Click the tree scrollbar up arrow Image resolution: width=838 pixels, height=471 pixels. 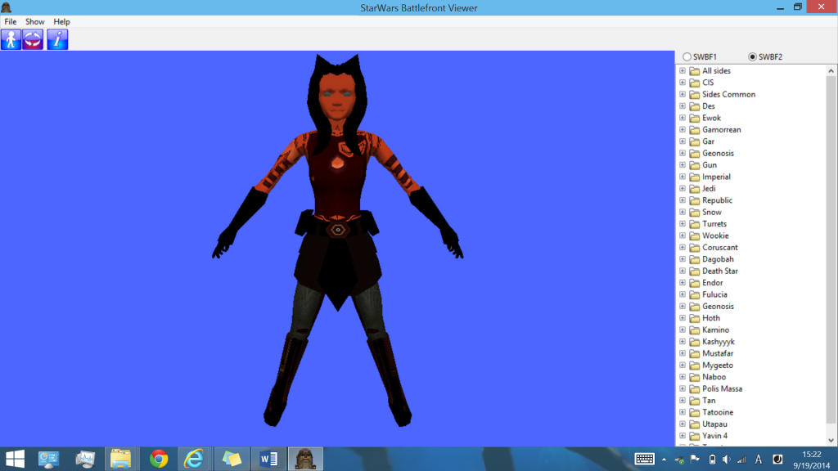[x=831, y=70]
